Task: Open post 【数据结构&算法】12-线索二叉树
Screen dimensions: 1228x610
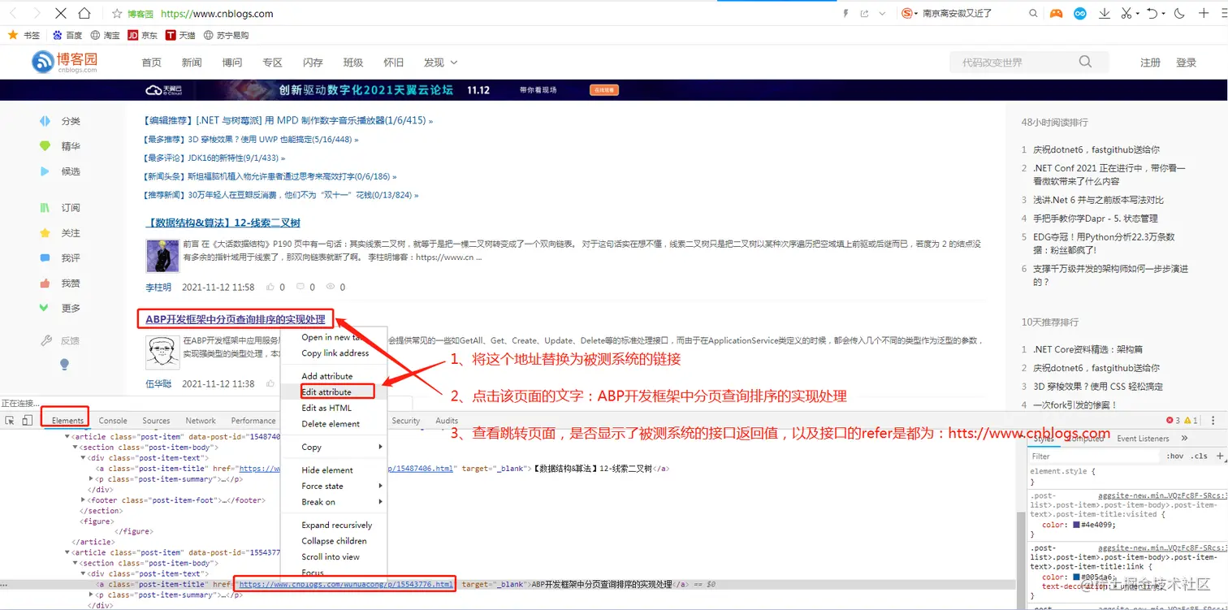Action: (223, 223)
